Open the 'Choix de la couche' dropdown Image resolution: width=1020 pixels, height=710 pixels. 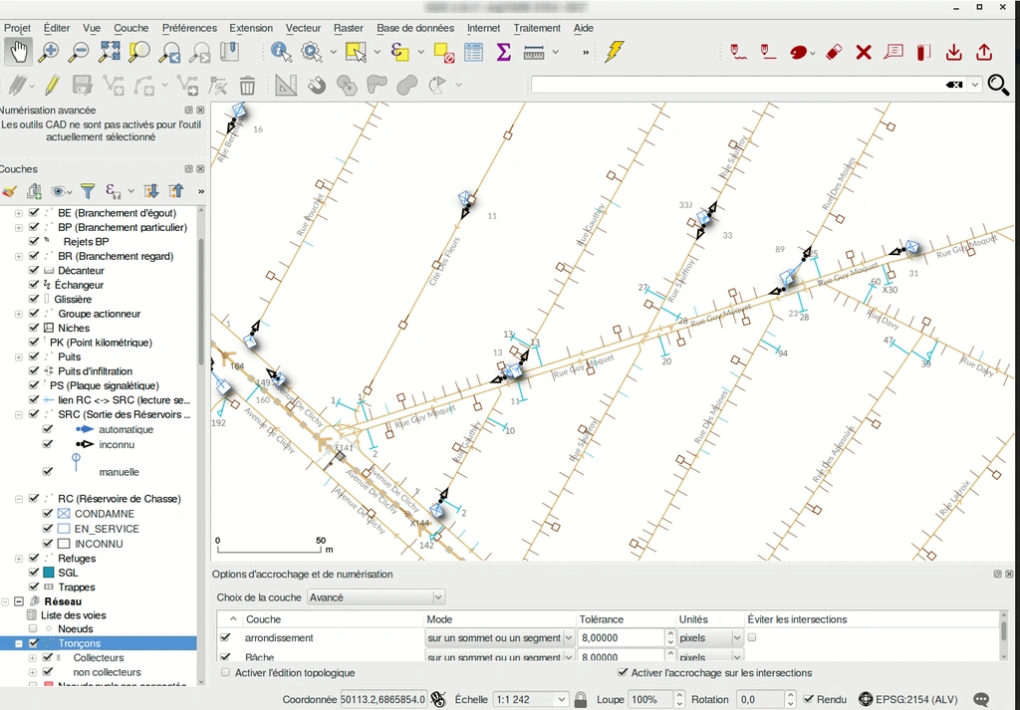pos(376,597)
